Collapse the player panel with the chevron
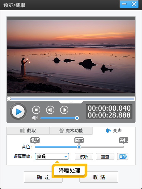142x189 pixels. tap(71, 102)
